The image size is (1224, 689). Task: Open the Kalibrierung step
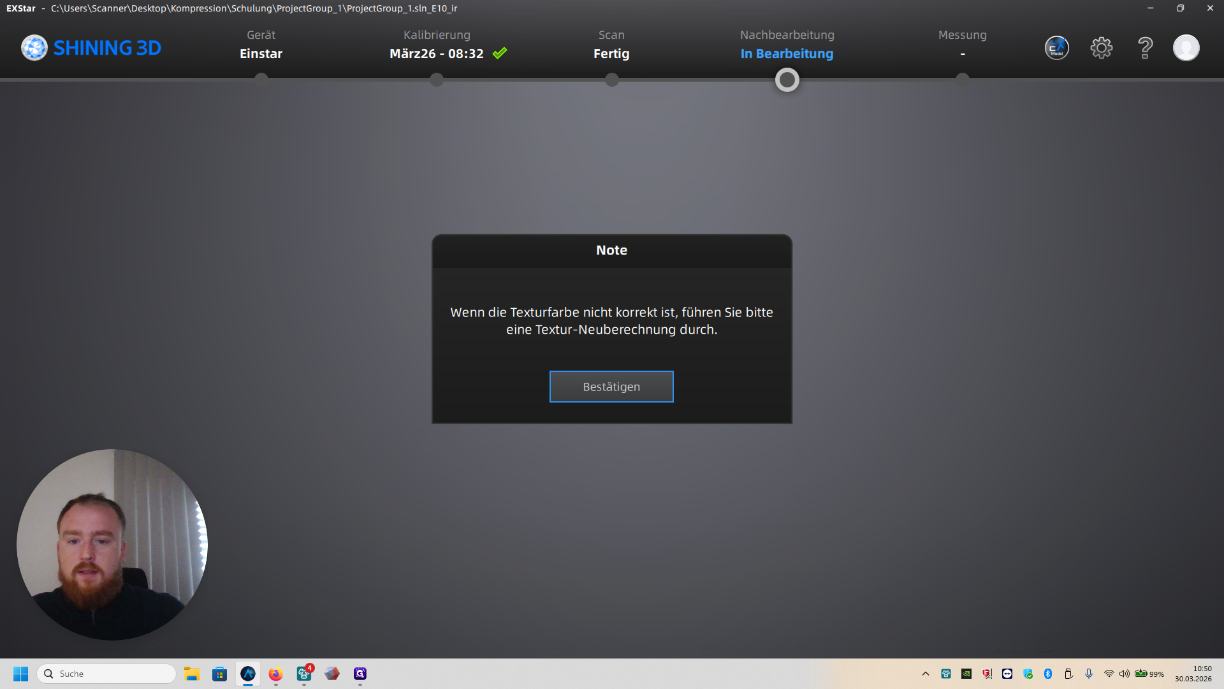[437, 45]
